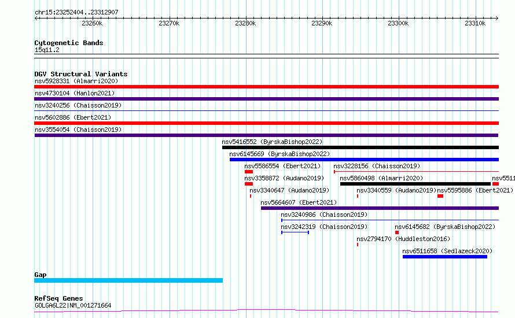Open the GOLGA6L22|NM_001271664 gene label
This screenshot has height=318, width=515.
73,305
